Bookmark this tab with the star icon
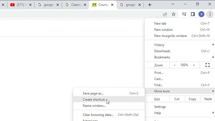The image size is (215, 121). (174, 14)
